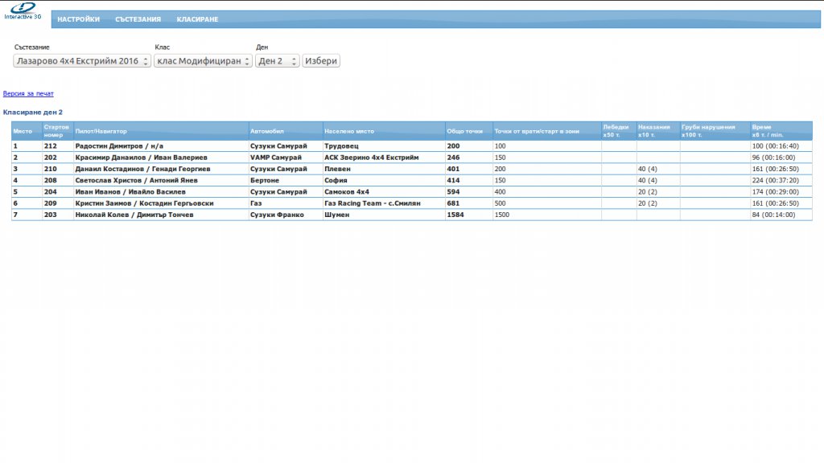Click the Време x6 т./min. column header

tap(781, 131)
